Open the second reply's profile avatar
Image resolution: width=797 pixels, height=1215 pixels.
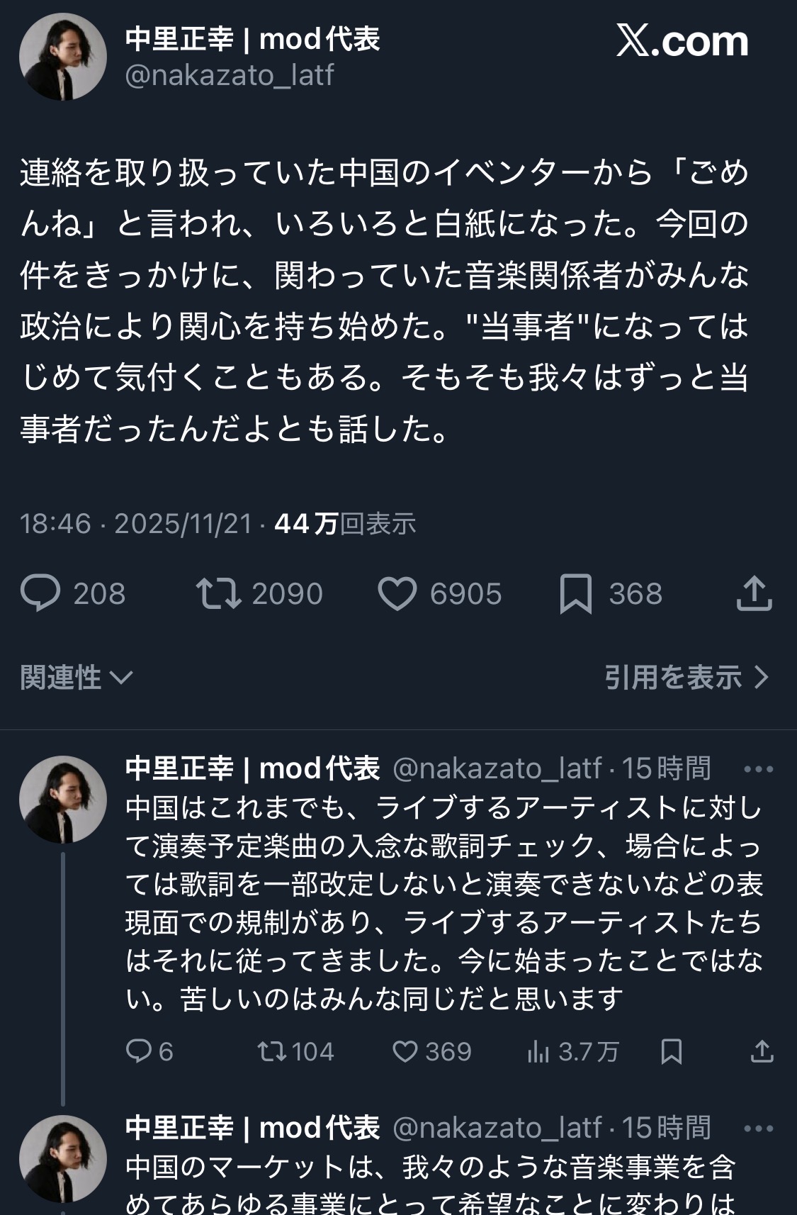pyautogui.click(x=63, y=1158)
